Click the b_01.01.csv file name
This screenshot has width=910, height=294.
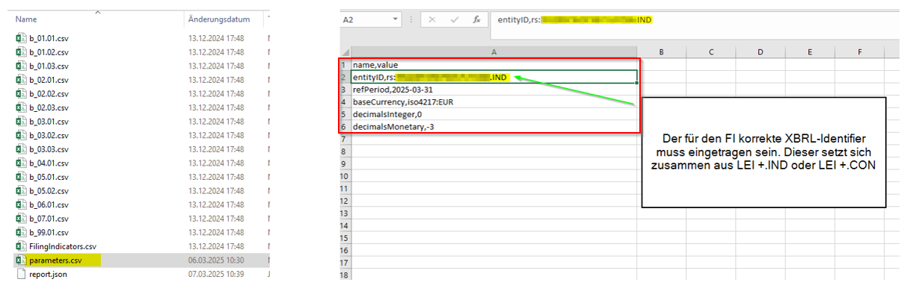tap(49, 38)
